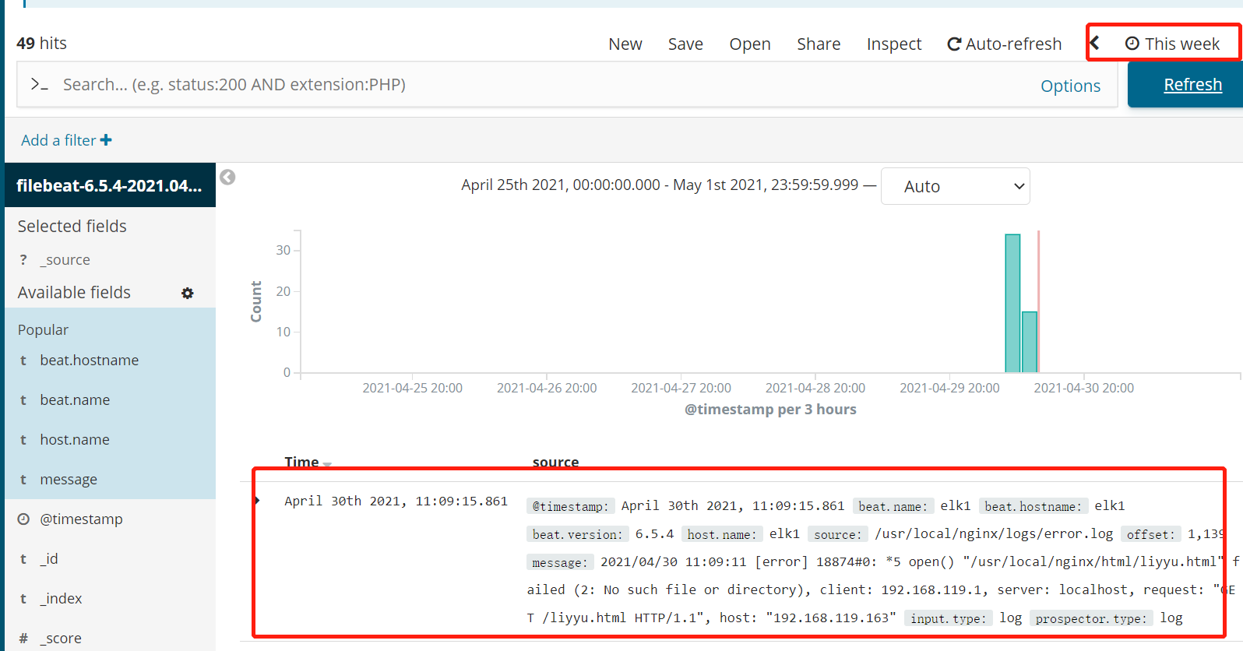Screen dimensions: 1243x651
Task: Click the Available fields heading
Action: tap(74, 292)
